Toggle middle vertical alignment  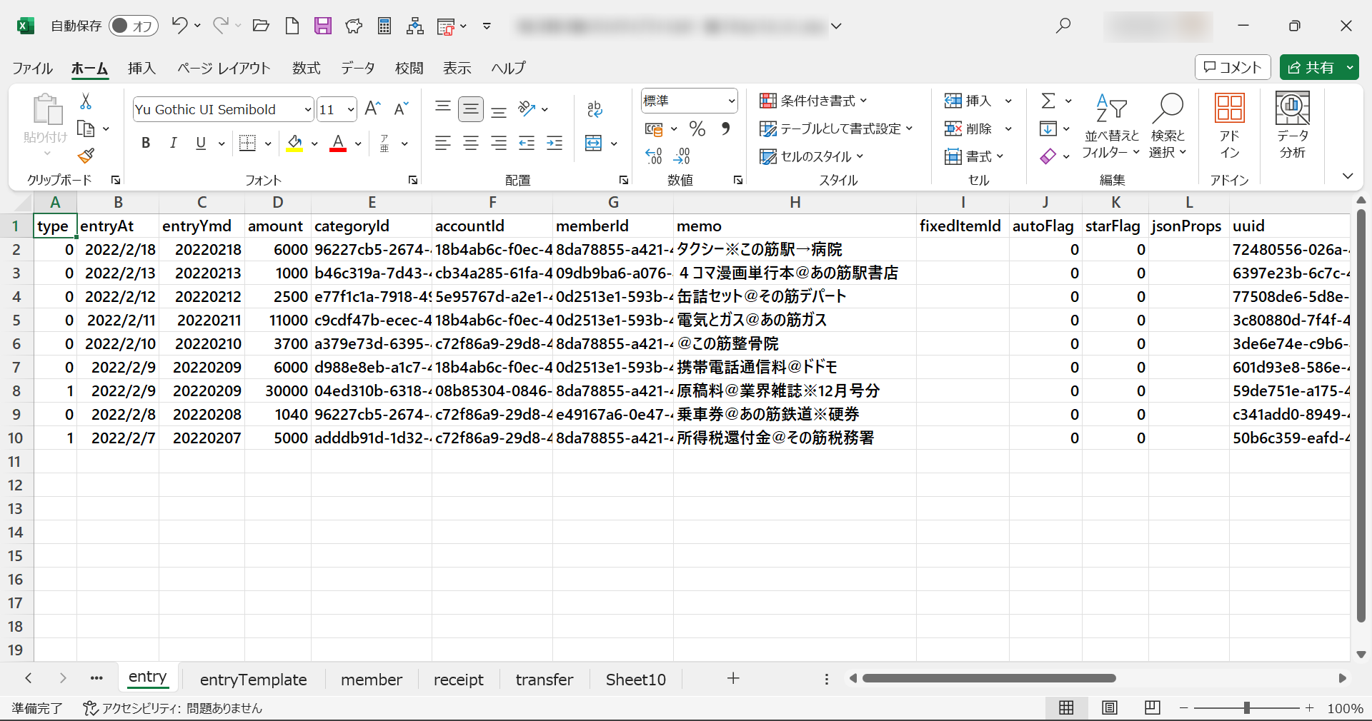click(x=471, y=109)
